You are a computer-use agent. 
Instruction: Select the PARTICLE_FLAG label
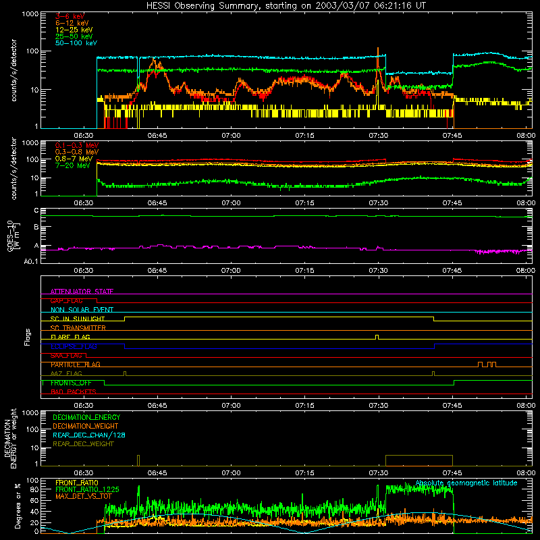click(76, 364)
